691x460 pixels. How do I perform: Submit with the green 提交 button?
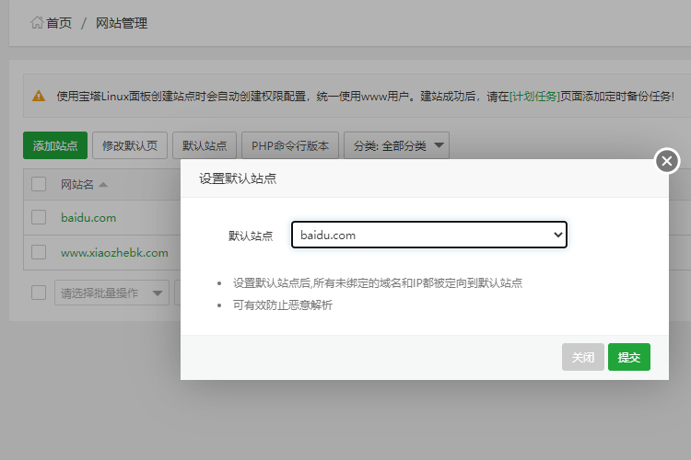point(629,357)
